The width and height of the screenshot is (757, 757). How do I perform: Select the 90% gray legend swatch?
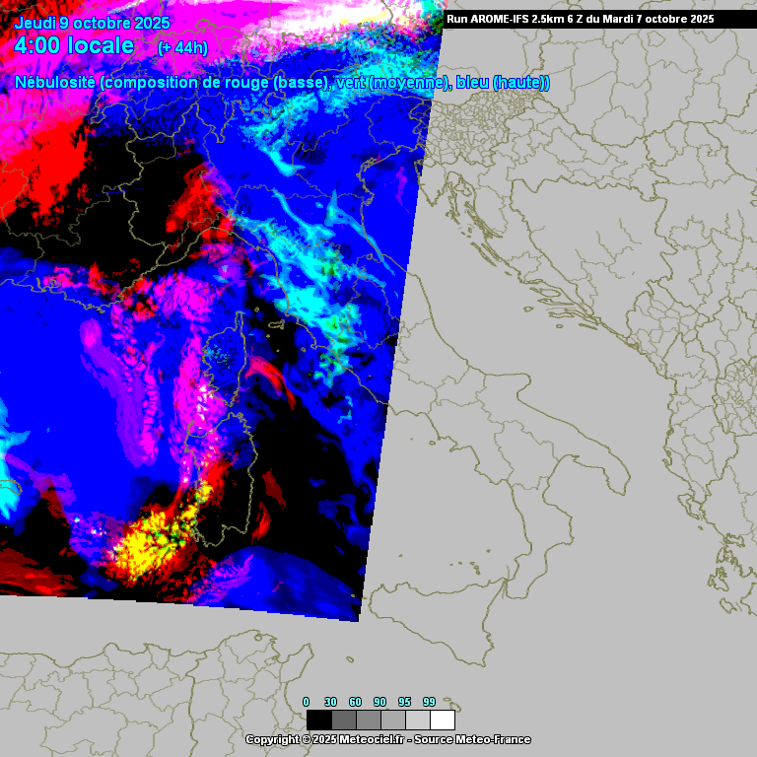tap(393, 720)
